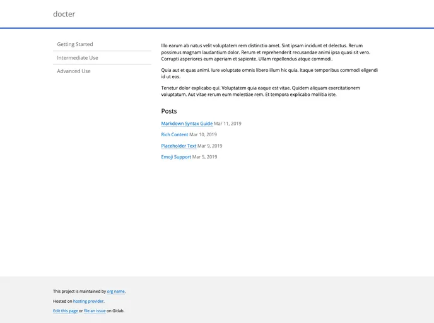Click the file an issue link

(95, 311)
